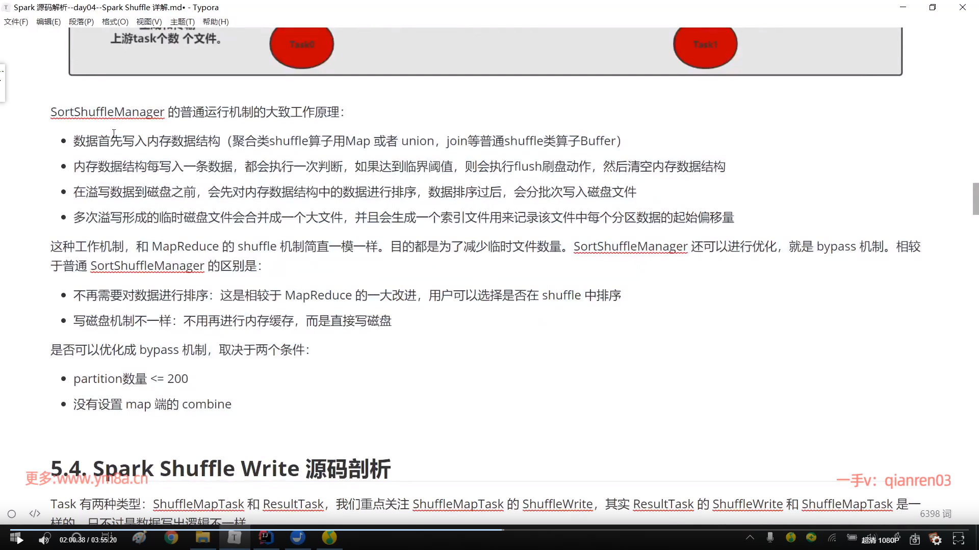Mute the video volume speaker
Screen dimensions: 979x550
pyautogui.click(x=44, y=539)
